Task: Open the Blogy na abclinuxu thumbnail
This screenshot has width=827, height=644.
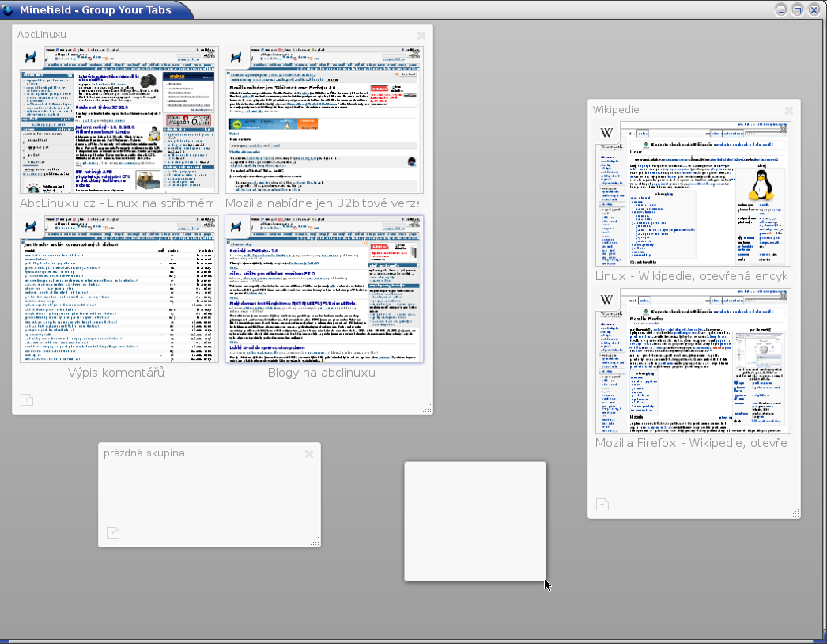Action: [x=324, y=290]
